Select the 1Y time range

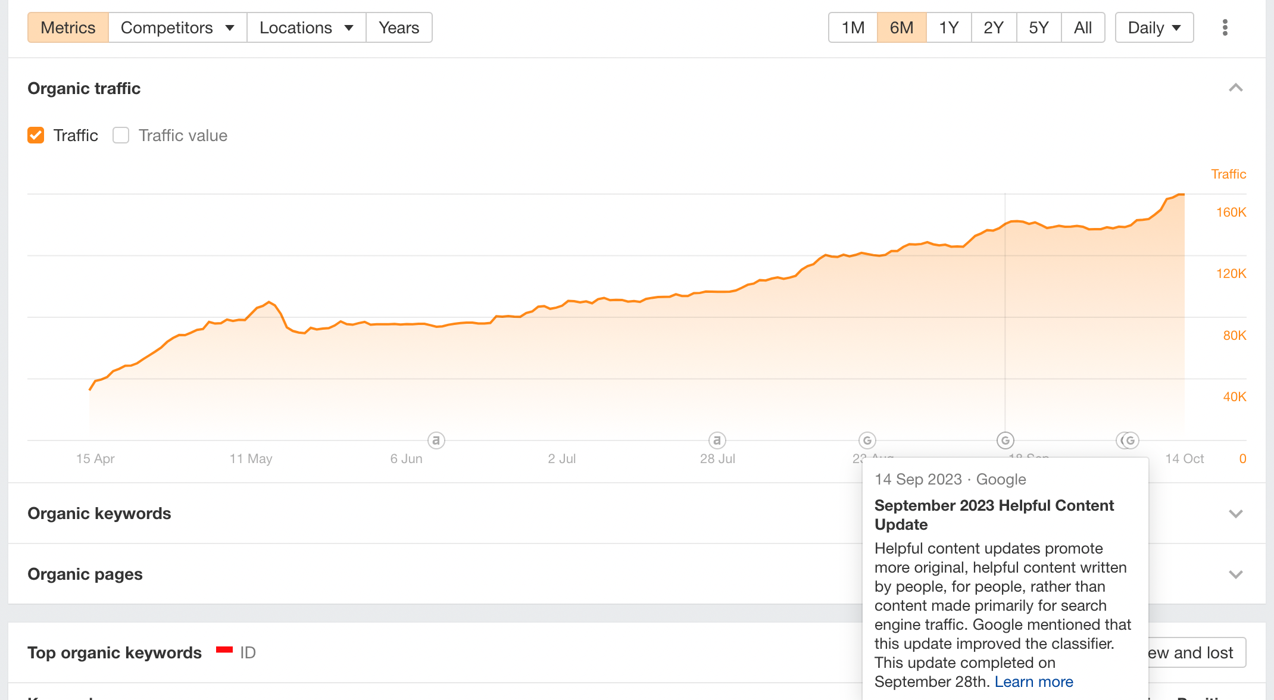tap(949, 27)
